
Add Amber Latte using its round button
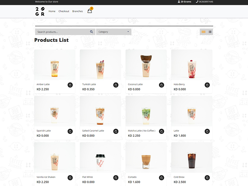[70, 85]
